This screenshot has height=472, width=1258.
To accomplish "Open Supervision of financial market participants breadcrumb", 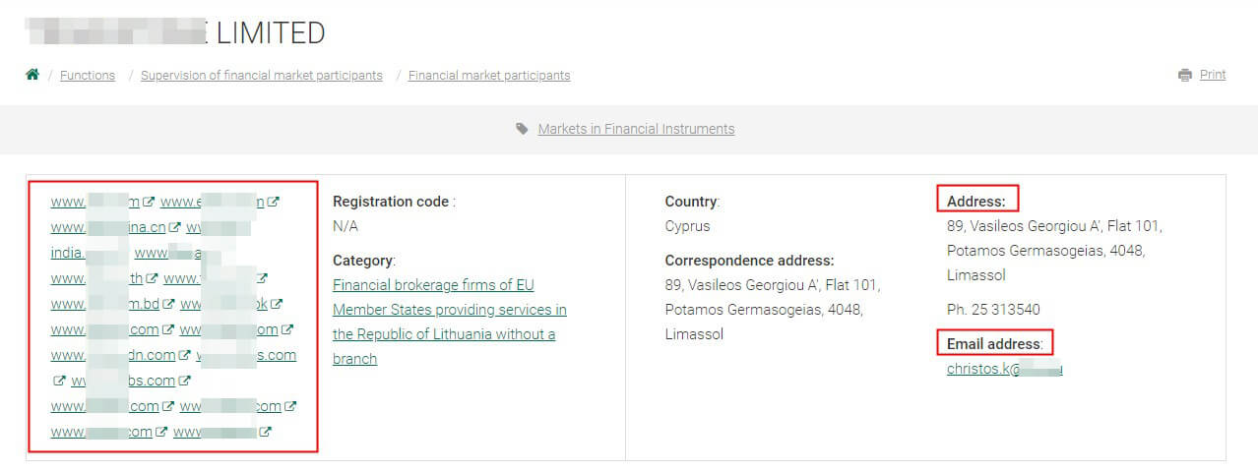I will pos(262,76).
